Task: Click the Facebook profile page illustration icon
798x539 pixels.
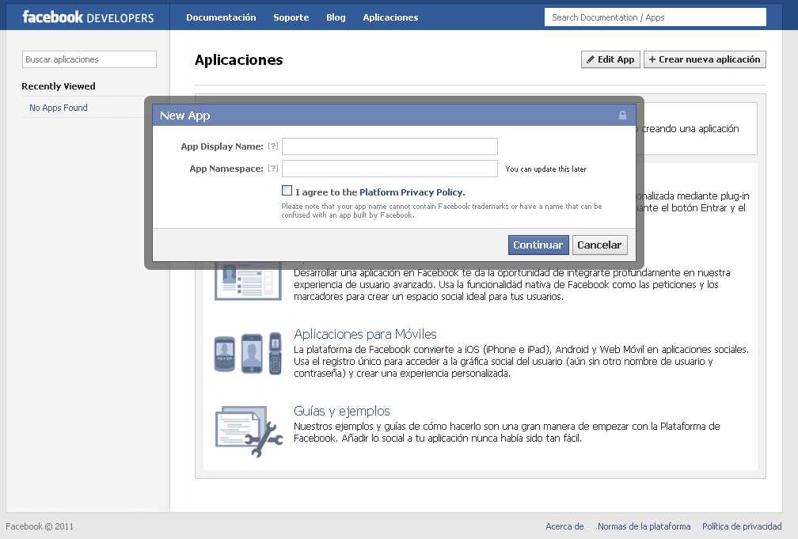Action: click(x=248, y=282)
